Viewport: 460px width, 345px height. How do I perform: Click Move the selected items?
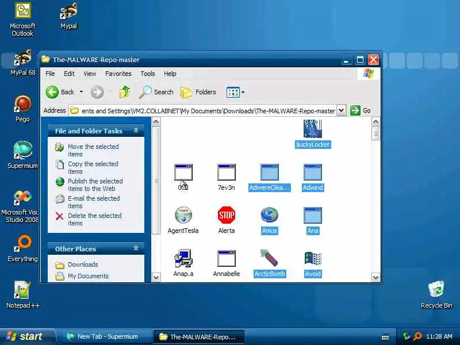click(x=87, y=150)
